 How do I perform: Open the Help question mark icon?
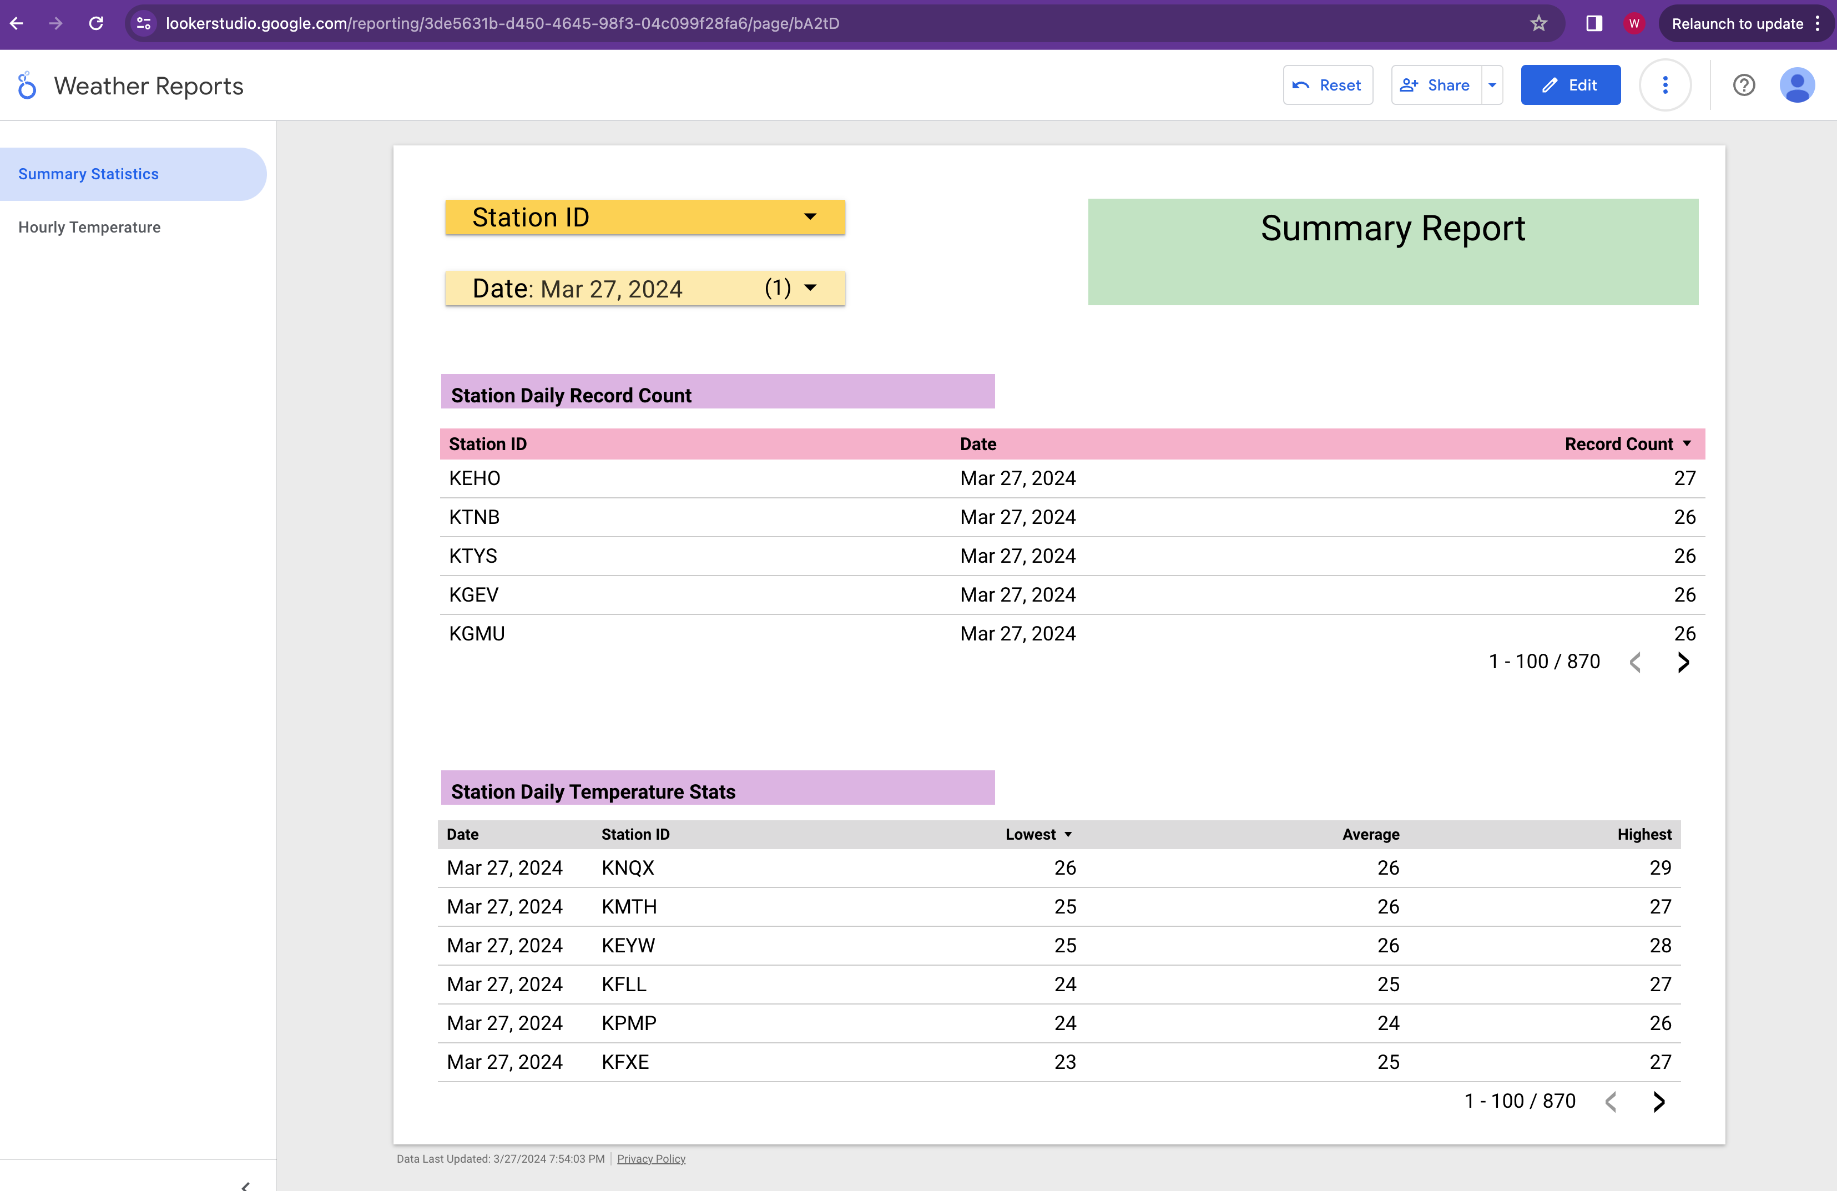pos(1744,85)
